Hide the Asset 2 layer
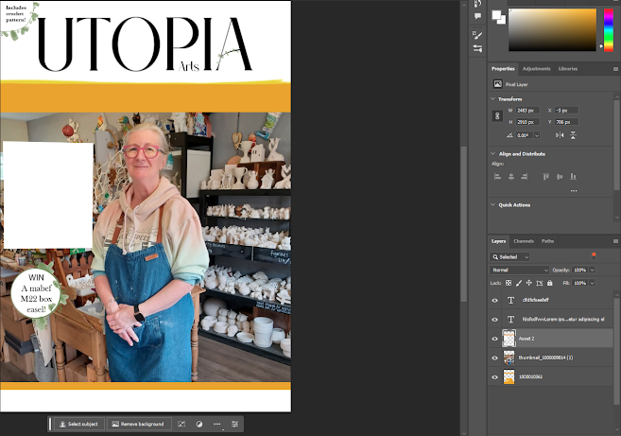Screen dimensions: 621x436 495,339
